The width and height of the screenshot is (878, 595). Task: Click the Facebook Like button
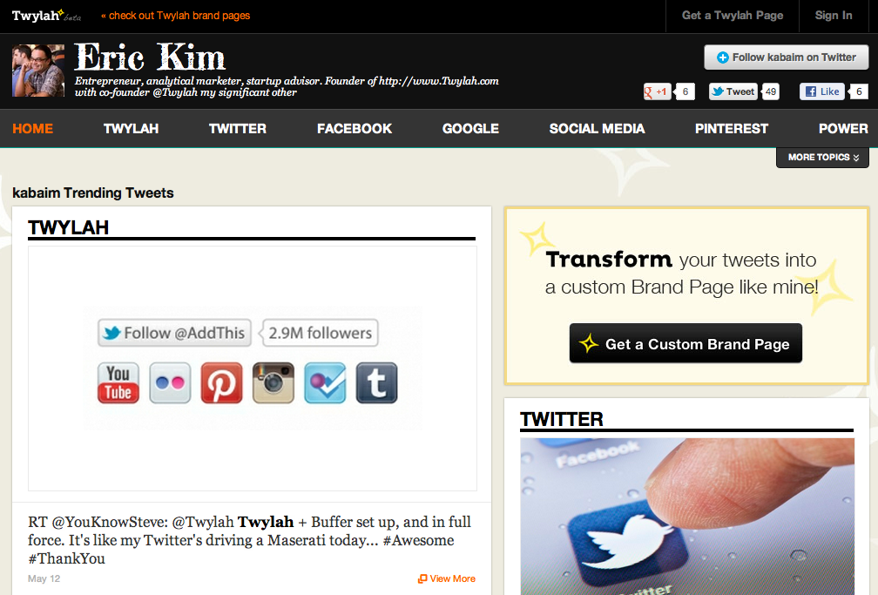tap(822, 91)
